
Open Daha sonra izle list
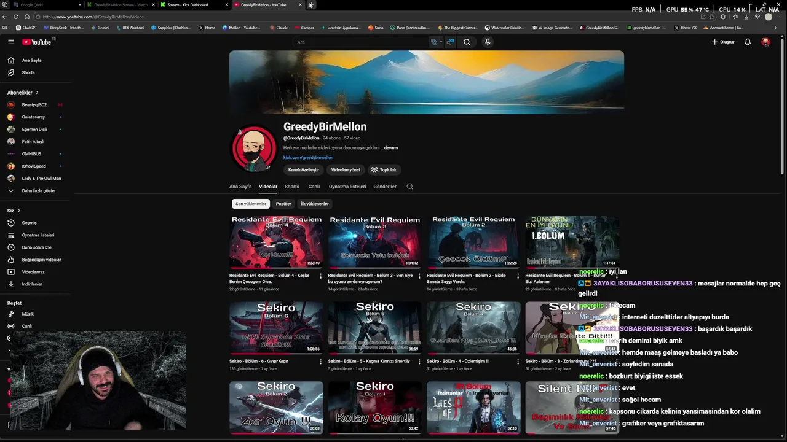[37, 247]
